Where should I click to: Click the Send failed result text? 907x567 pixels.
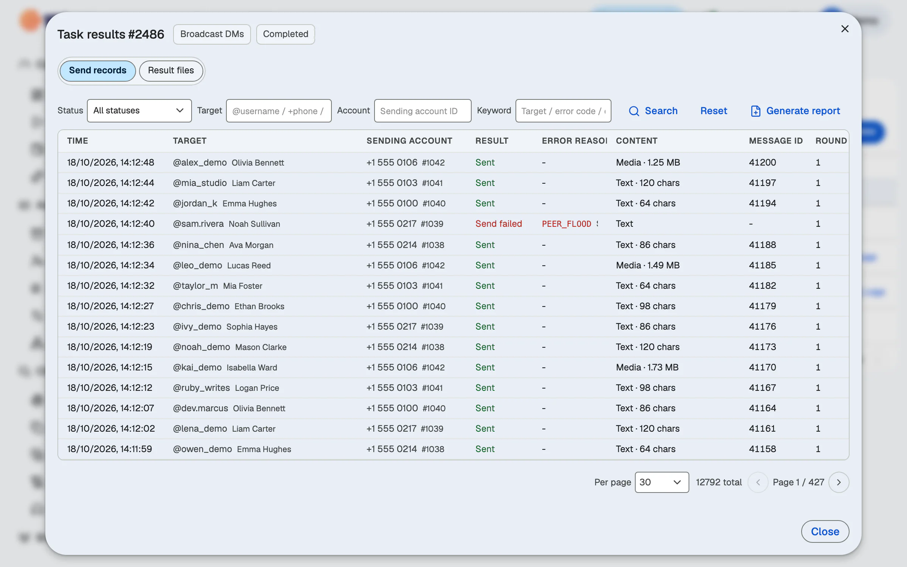[x=498, y=224]
